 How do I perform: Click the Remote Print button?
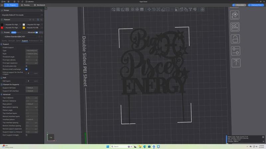pyautogui.click(x=256, y=5)
